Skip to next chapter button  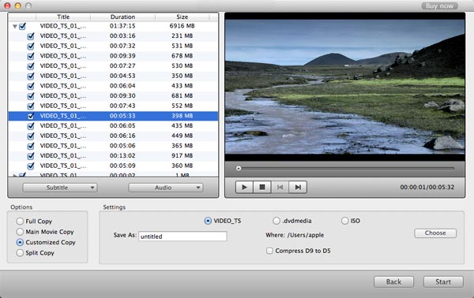(298, 188)
